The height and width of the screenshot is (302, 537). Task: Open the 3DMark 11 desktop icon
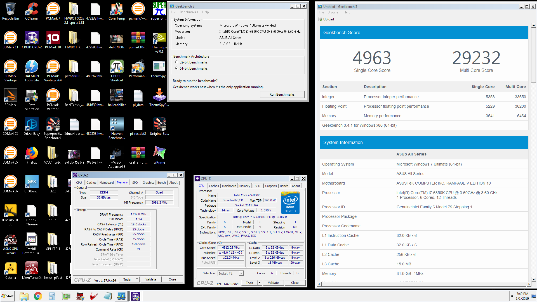(11, 40)
